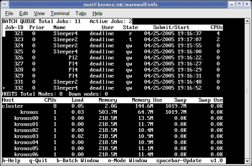The height and width of the screenshot is (166, 252).
Task: Close the terminal window
Action: click(247, 4)
